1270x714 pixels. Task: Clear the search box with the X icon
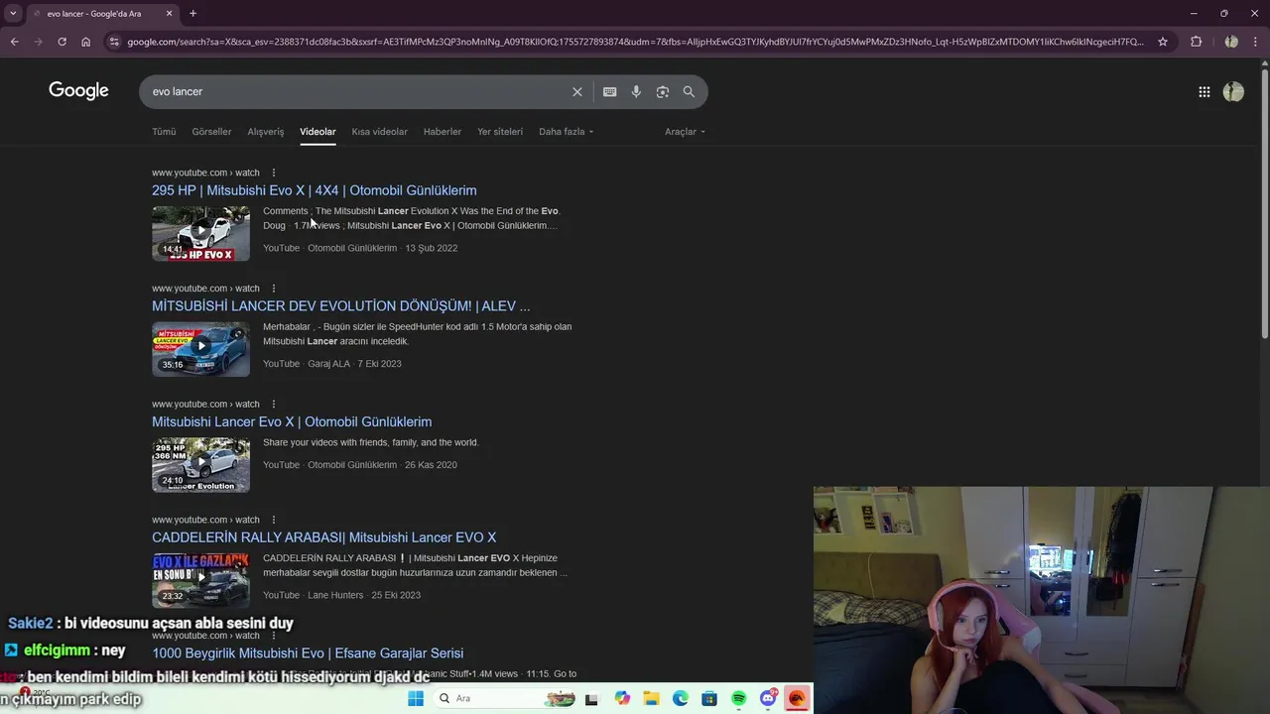tap(576, 91)
